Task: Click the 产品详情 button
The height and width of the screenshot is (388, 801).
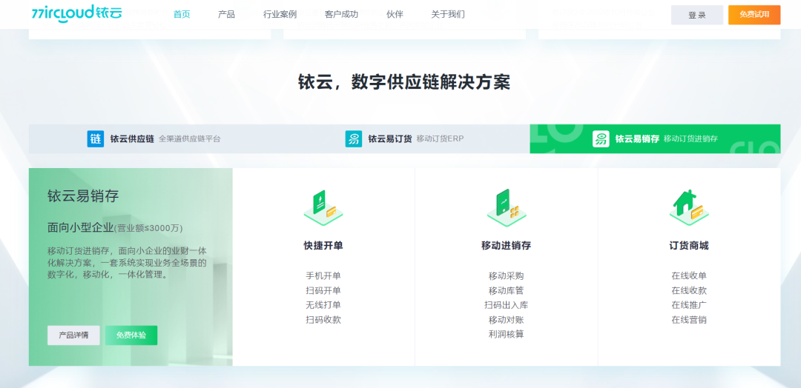Action: (73, 335)
